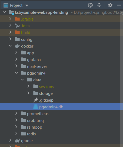This screenshot has width=123, height=147.
Task: Hide the Project tool window with minus icon
Action: pyautogui.click(x=119, y=5)
